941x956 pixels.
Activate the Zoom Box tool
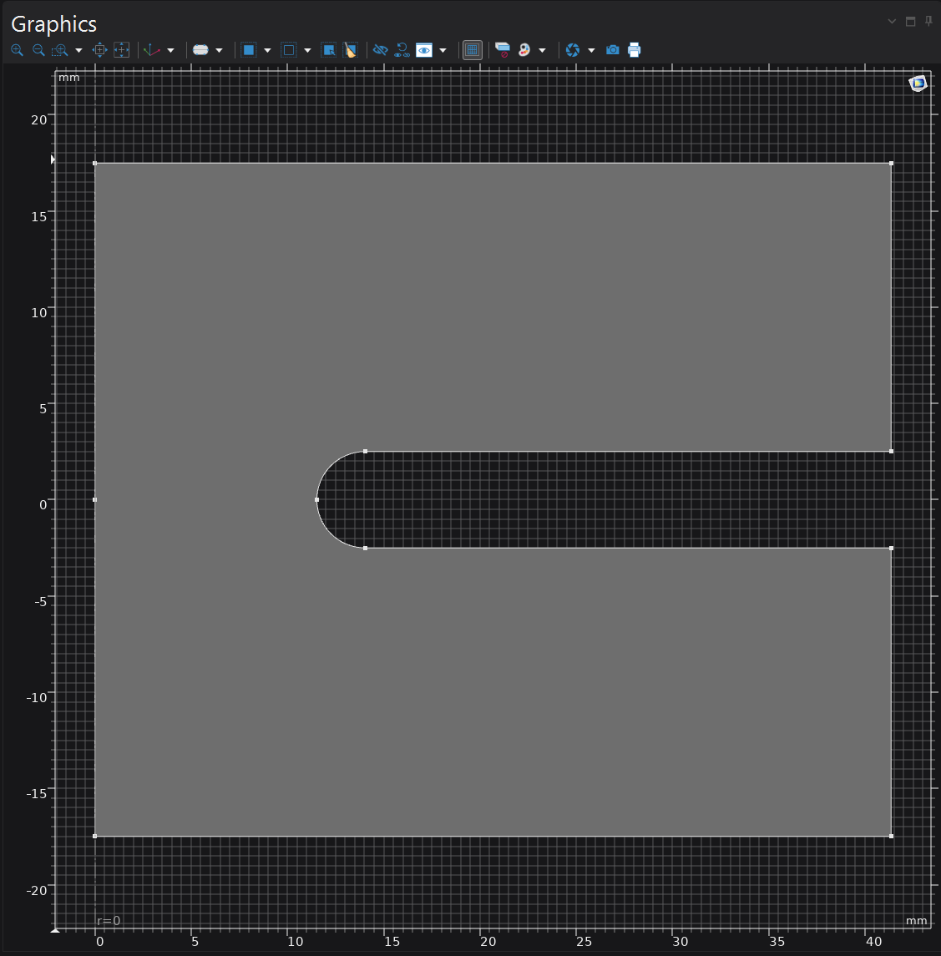click(59, 50)
